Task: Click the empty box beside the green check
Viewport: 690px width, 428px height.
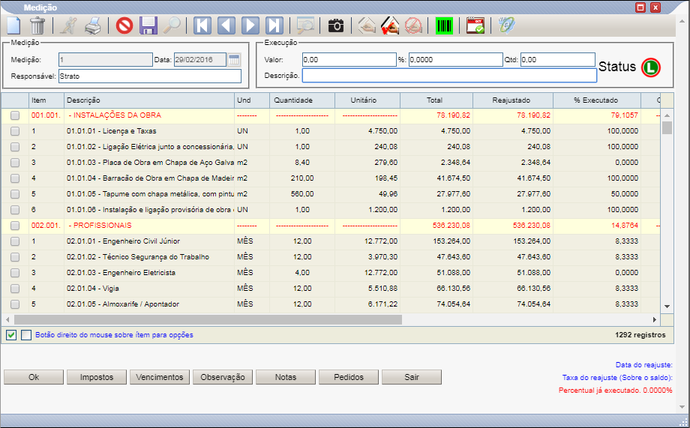Action: (x=26, y=335)
